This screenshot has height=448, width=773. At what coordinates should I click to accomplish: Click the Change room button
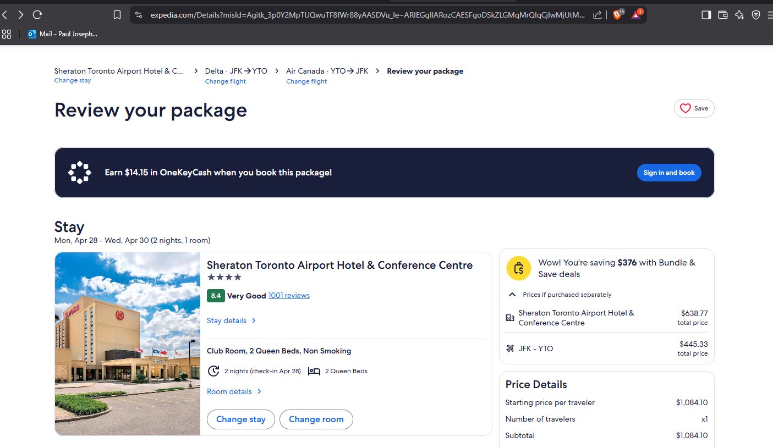[316, 419]
